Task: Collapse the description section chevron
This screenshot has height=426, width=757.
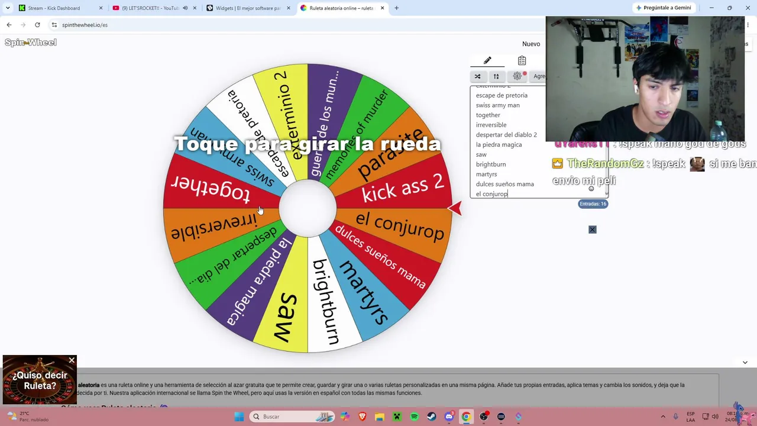Action: [745, 362]
